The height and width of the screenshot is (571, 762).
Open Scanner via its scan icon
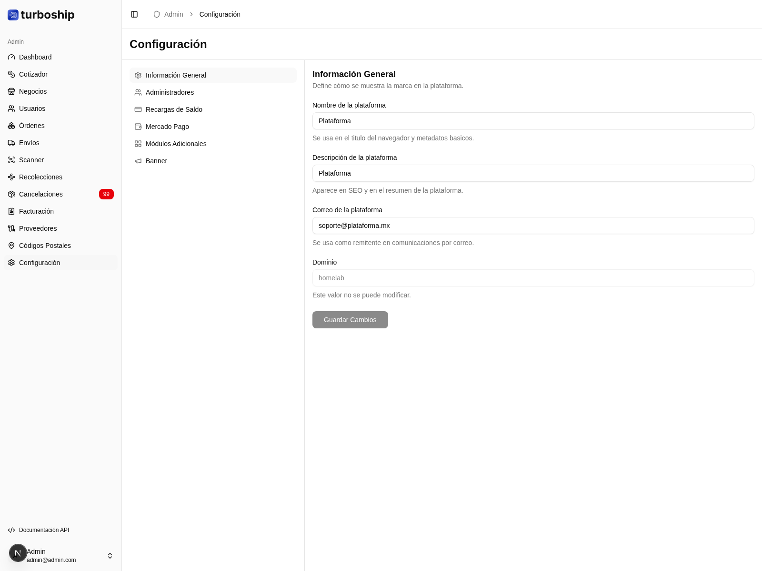tap(11, 160)
